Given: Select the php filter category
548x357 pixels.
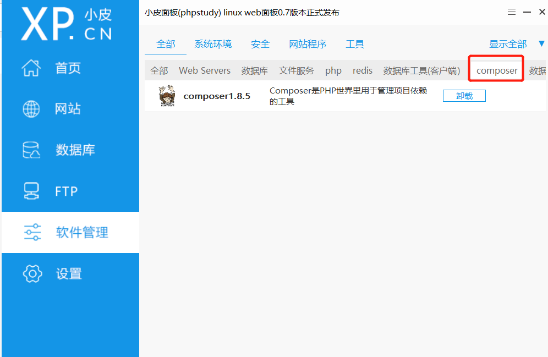Looking at the screenshot, I should (x=333, y=70).
